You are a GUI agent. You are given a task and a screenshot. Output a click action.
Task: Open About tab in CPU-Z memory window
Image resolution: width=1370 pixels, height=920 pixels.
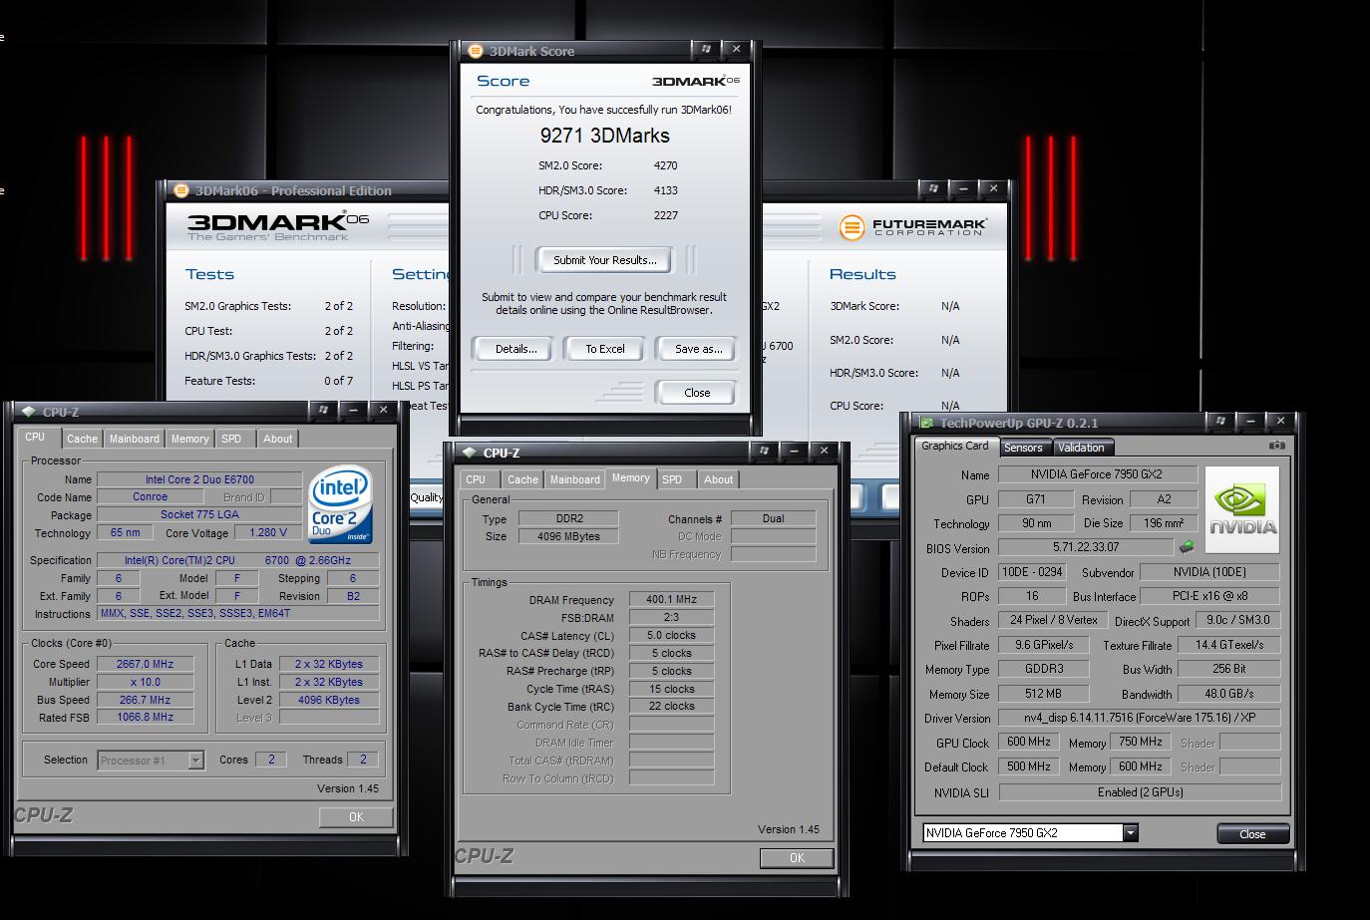[718, 479]
